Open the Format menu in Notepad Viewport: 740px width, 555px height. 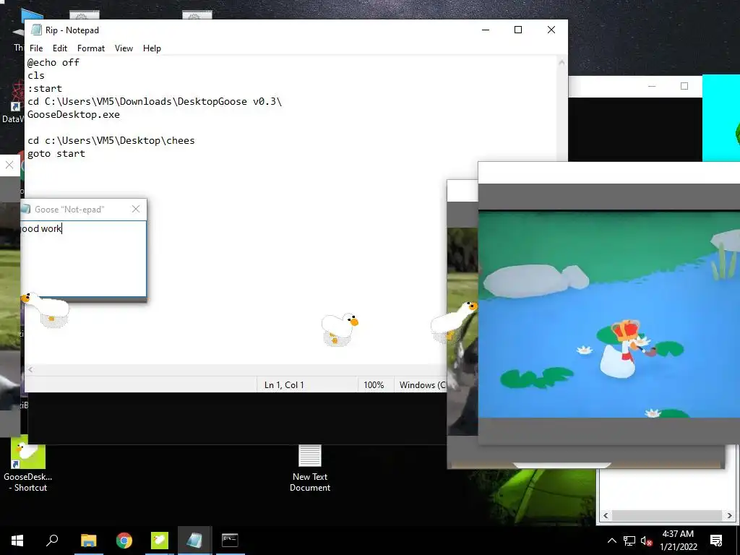tap(91, 48)
